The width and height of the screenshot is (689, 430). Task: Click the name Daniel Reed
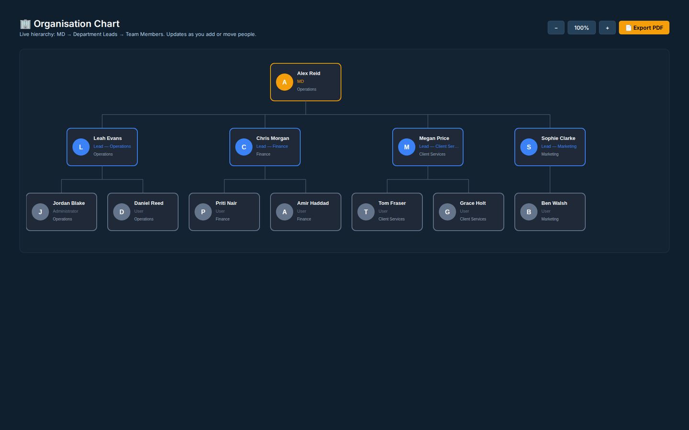click(x=149, y=204)
